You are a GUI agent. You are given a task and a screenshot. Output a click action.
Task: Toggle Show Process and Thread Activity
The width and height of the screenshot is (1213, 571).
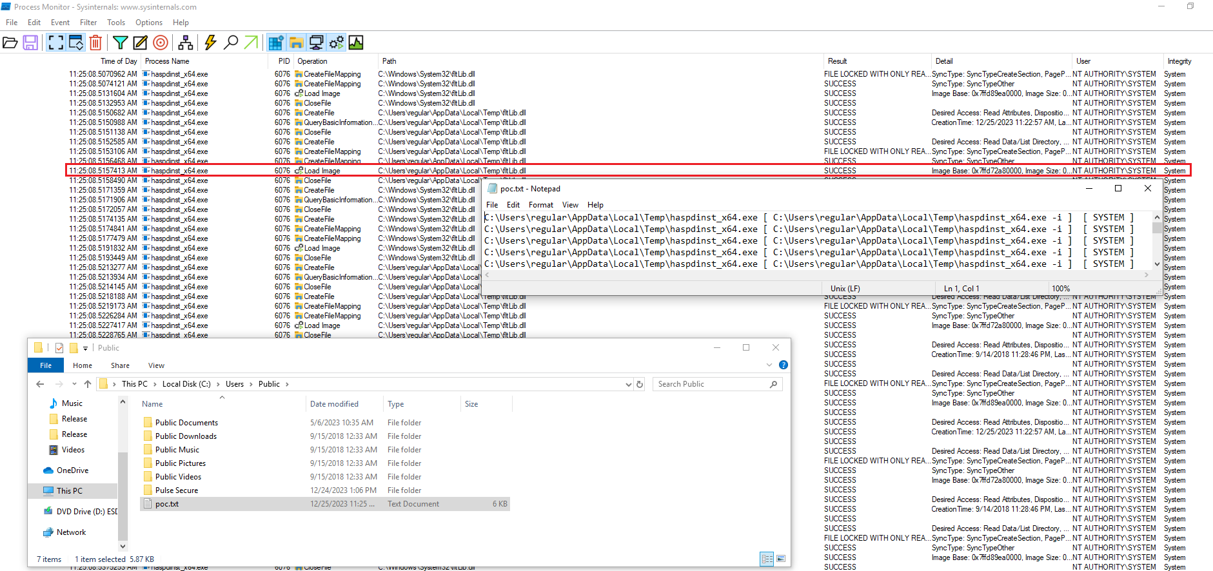[x=336, y=43]
